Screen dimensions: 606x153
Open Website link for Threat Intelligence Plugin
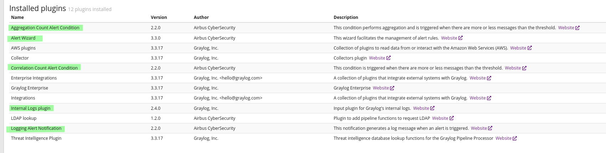pyautogui.click(x=503, y=138)
